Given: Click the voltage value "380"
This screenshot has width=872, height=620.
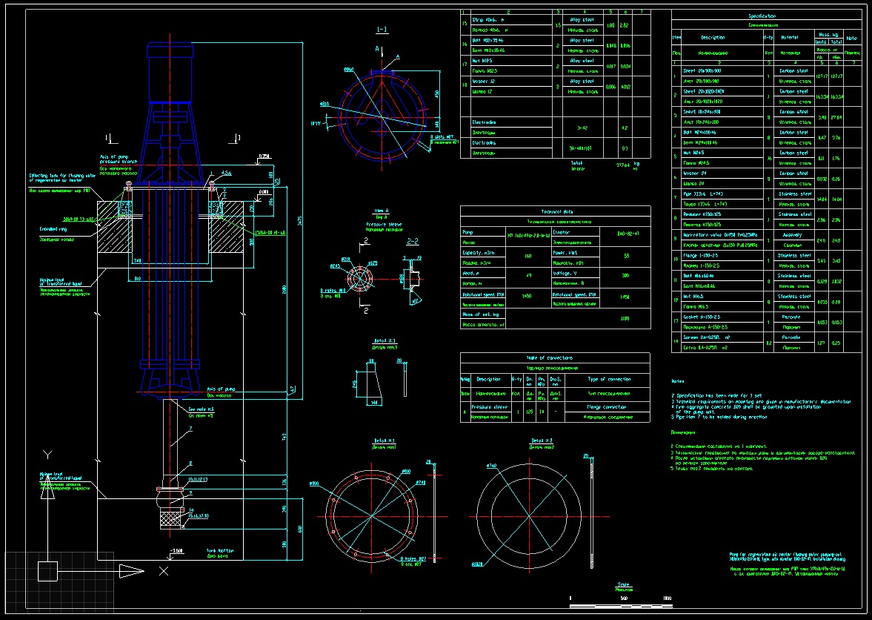Looking at the screenshot, I should 625,276.
